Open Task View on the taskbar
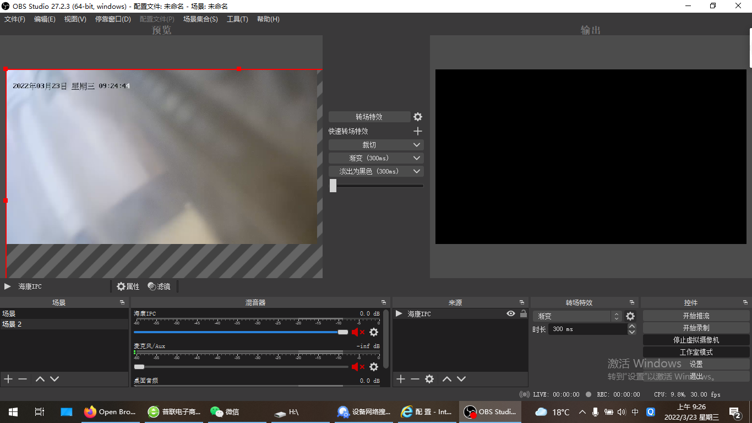Image resolution: width=752 pixels, height=423 pixels. 40,411
